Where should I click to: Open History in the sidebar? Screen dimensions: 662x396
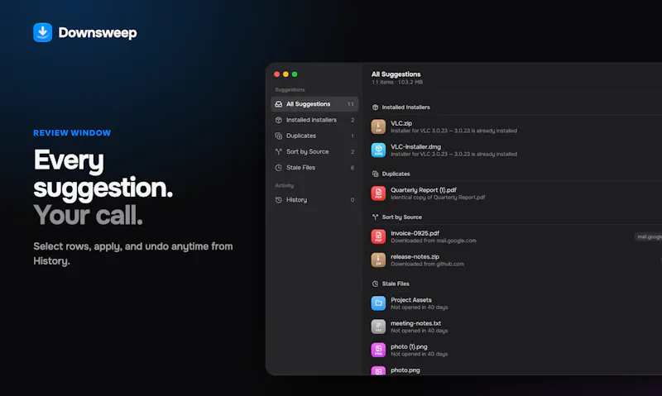click(x=314, y=200)
